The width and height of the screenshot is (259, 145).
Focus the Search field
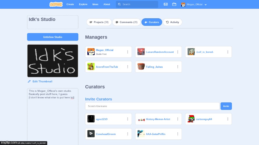point(137,4)
